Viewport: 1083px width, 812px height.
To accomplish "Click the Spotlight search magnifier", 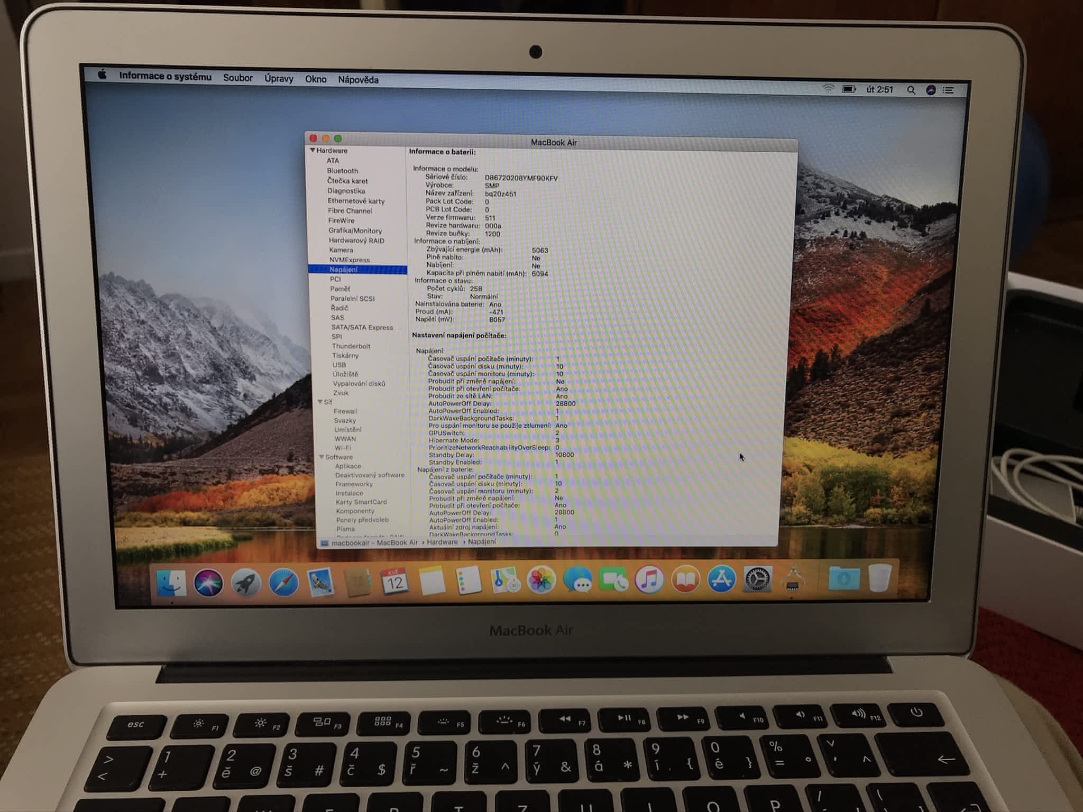I will tap(911, 90).
